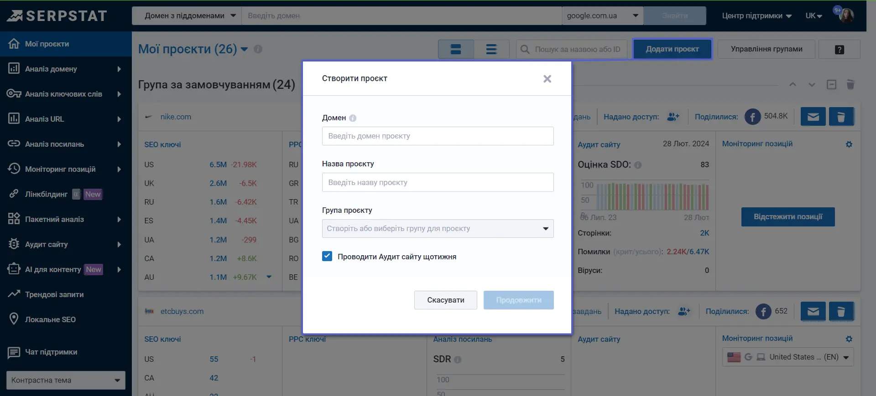Click the project search magnifier icon
This screenshot has width=876, height=396.
(x=525, y=49)
